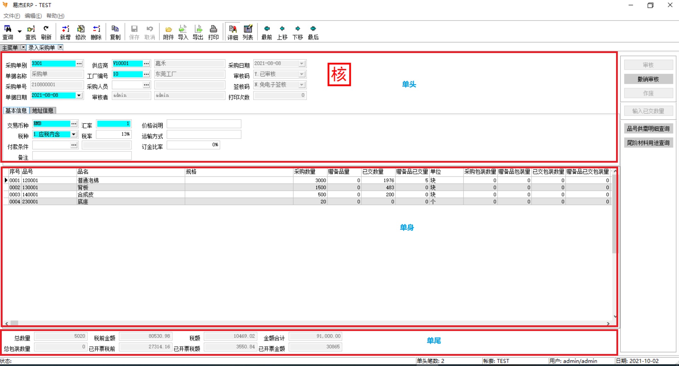Expand the 单据日期 date dropdown
The image size is (679, 366).
coord(79,95)
